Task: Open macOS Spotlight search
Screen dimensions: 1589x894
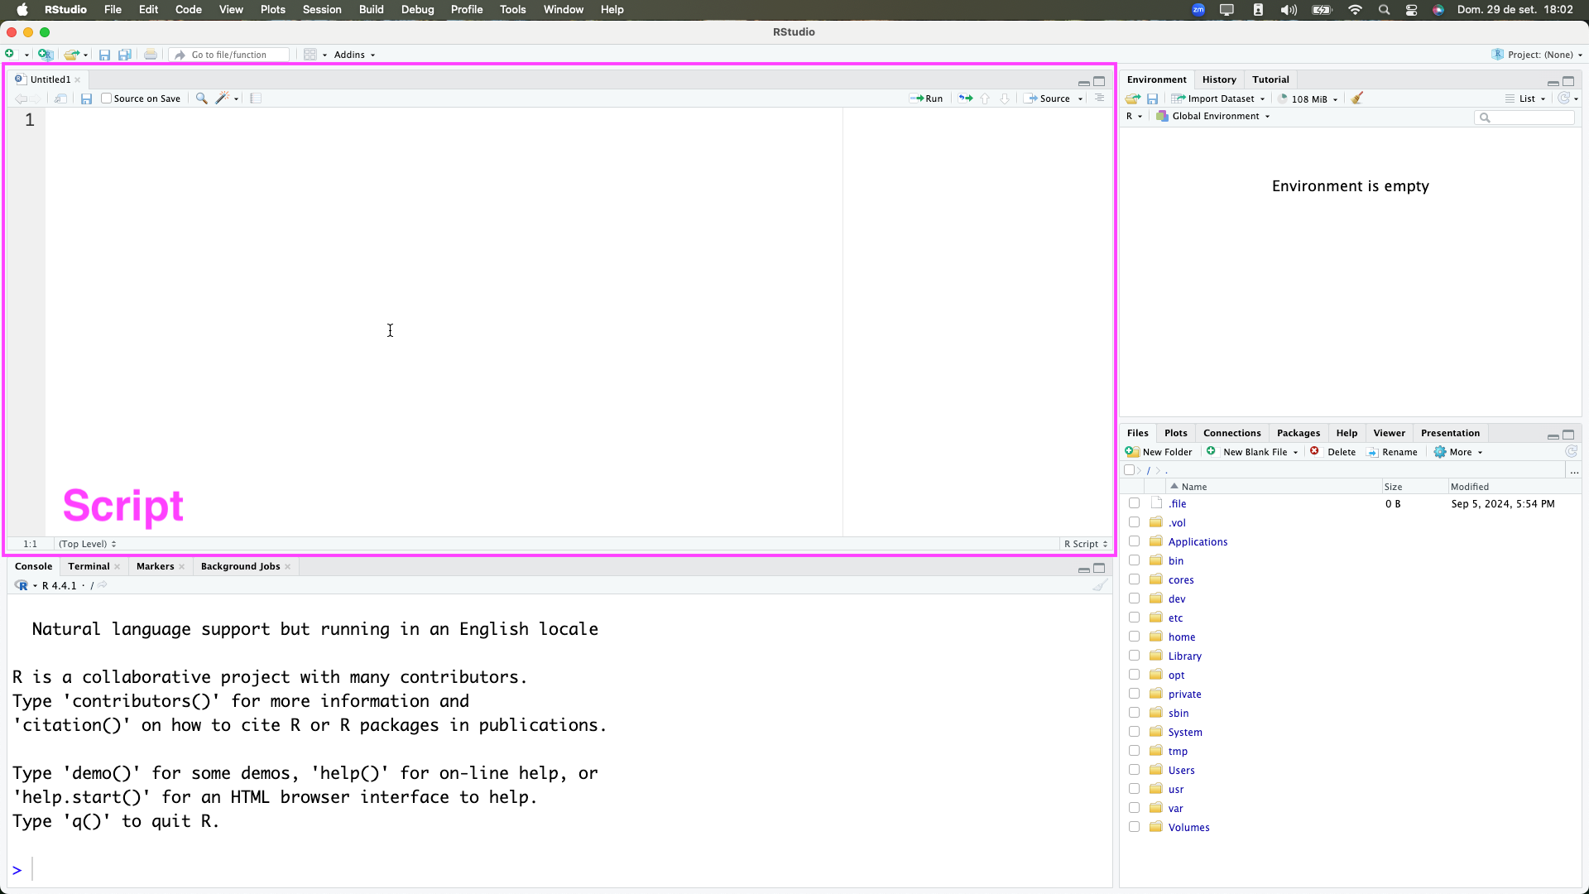Action: point(1384,10)
